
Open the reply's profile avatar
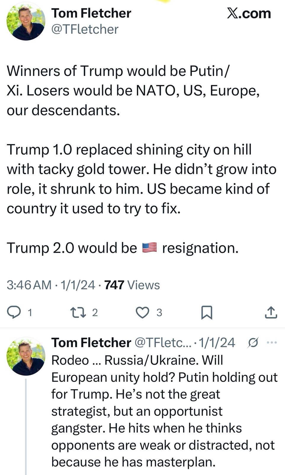tap(26, 356)
